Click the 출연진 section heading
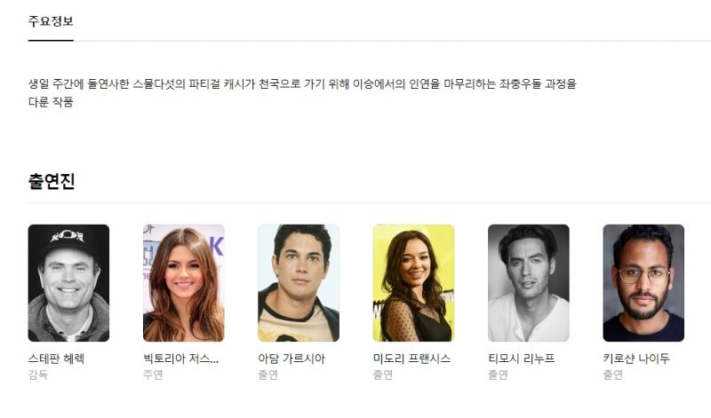This screenshot has width=711, height=418. (x=52, y=181)
